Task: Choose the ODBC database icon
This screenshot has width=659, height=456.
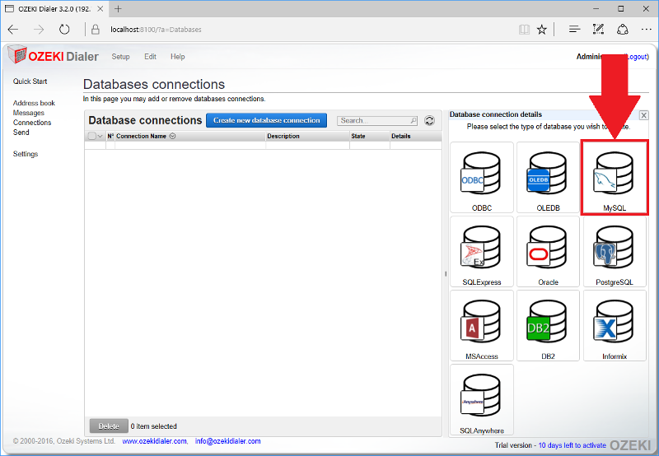Action: tap(482, 177)
